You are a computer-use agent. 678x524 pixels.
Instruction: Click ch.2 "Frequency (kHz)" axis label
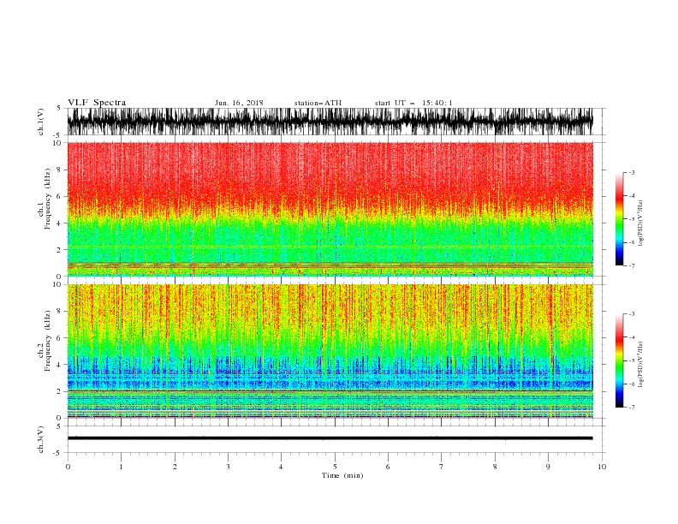(47, 341)
